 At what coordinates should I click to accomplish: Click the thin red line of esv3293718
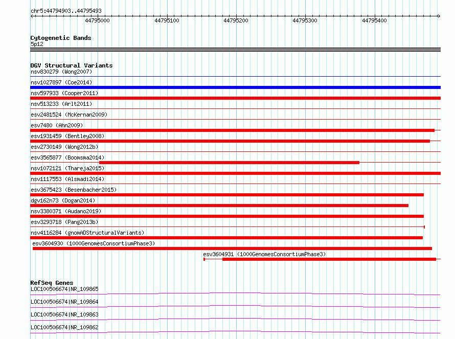(x=227, y=227)
